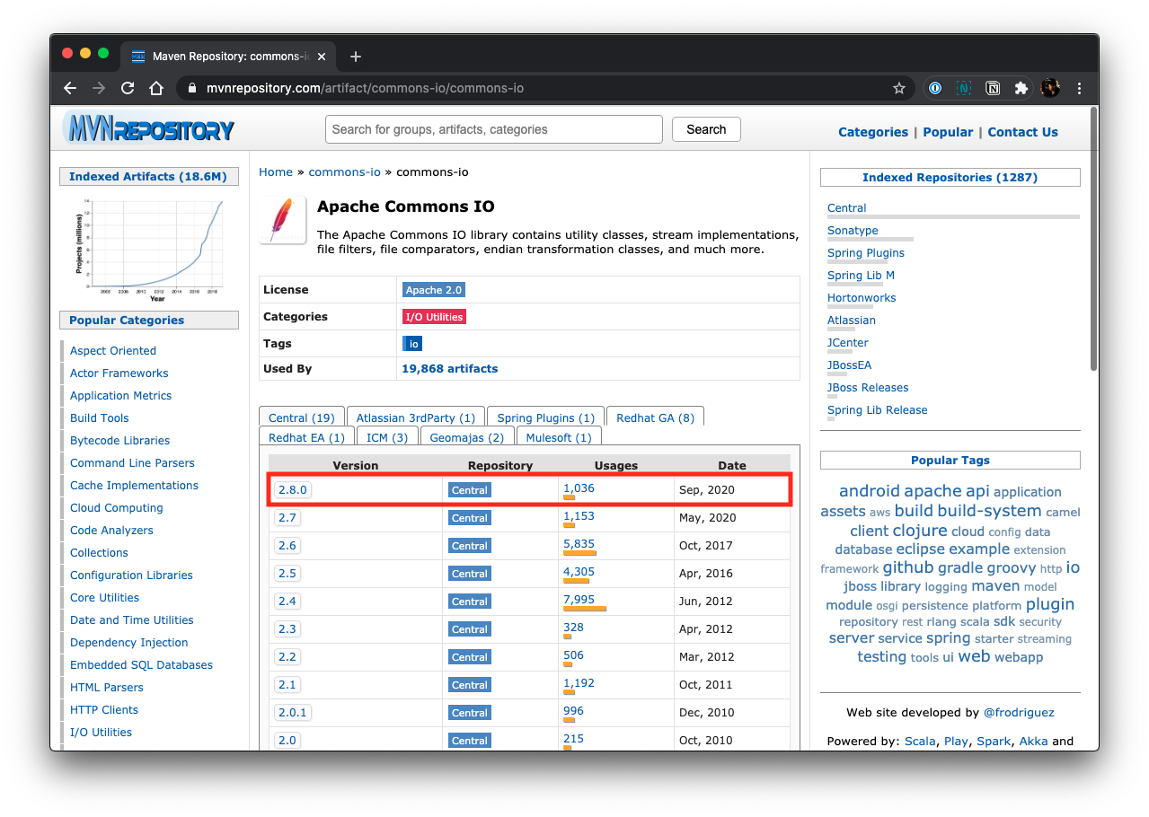Click the MVN Repository logo
The height and width of the screenshot is (817, 1149).
[149, 129]
